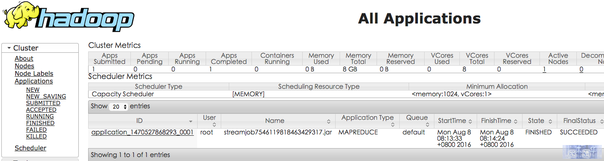
Task: Filter applications by FINISHED state
Action: click(x=41, y=123)
